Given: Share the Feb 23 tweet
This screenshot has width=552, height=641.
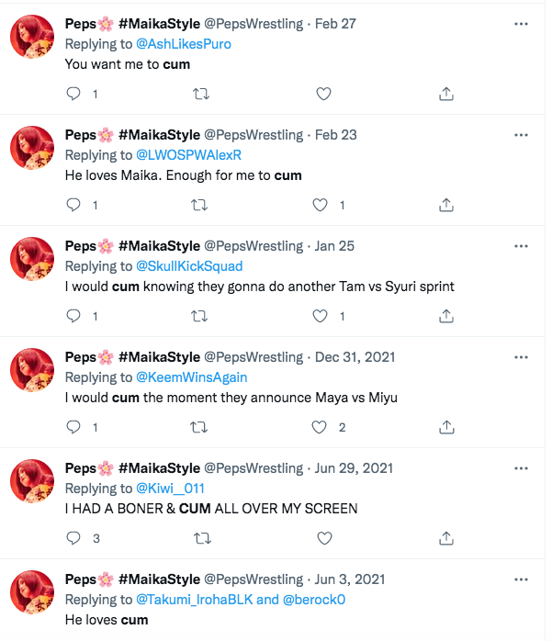Looking at the screenshot, I should [x=445, y=205].
